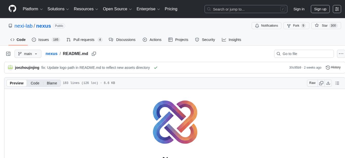The image size is (345, 158).
Task: Open the appearance settings icon in header
Action: [337, 9]
